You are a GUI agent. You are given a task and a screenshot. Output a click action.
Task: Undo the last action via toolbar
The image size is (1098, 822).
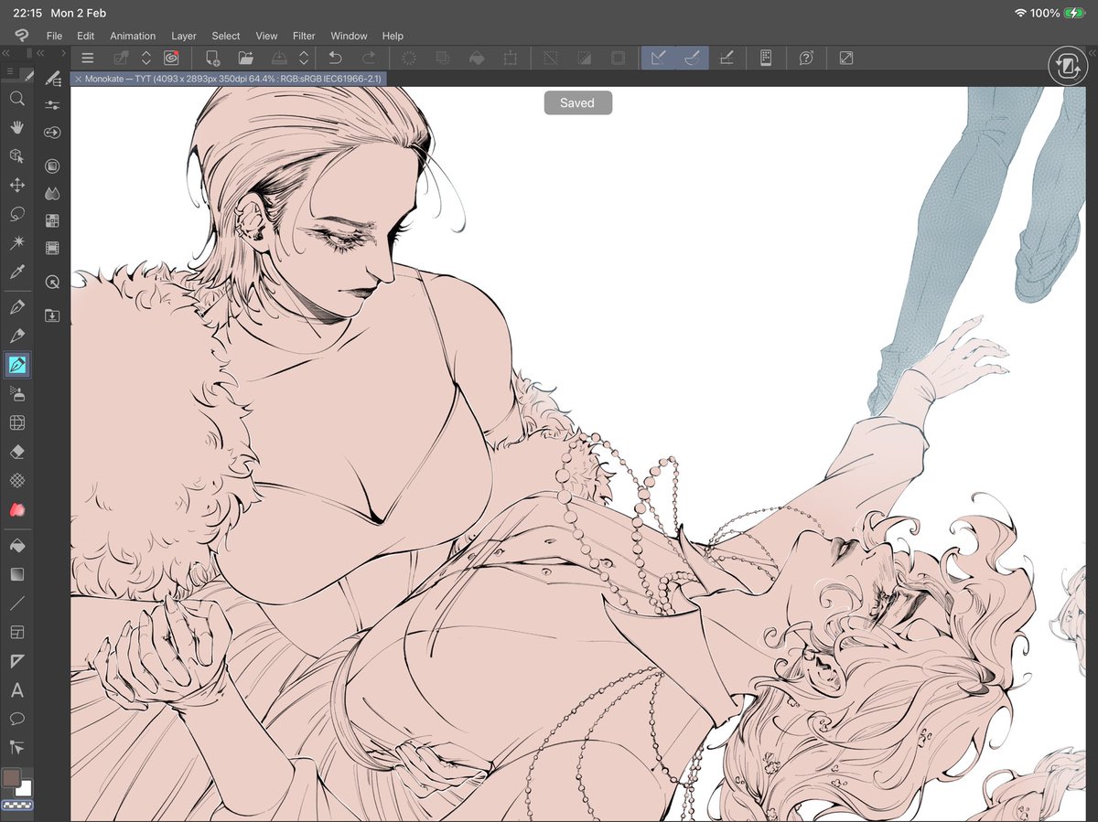(336, 57)
